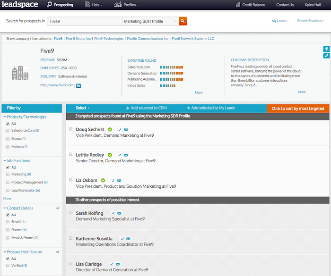
Task: Open the Select dropdown in results bar
Action: coord(82,108)
